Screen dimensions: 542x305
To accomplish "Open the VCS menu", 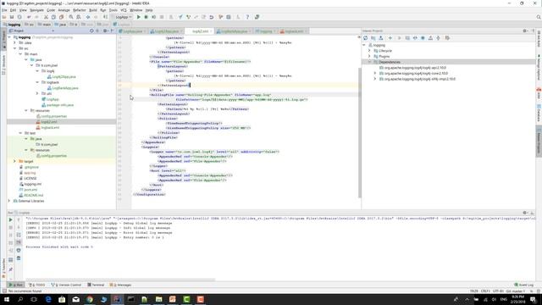I will [124, 10].
